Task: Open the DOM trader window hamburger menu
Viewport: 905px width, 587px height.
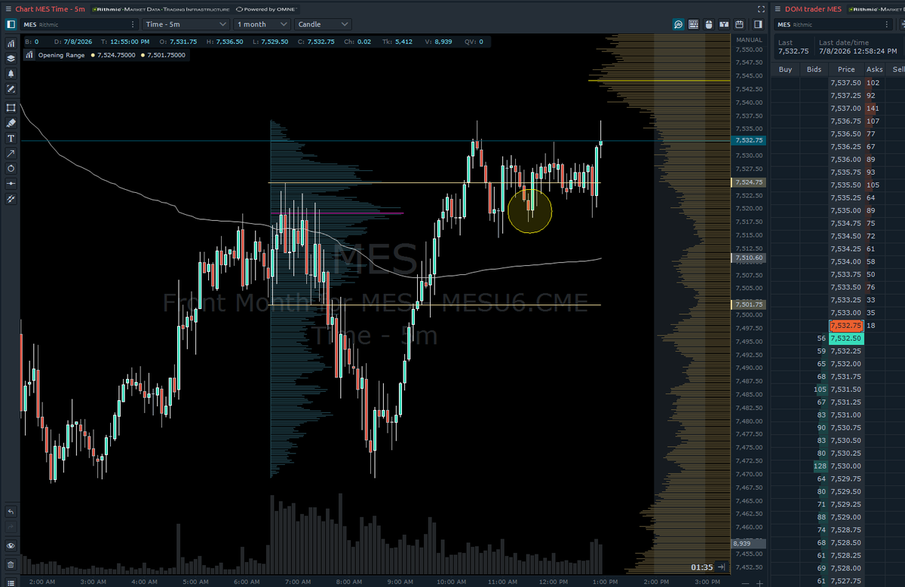Action: click(778, 8)
